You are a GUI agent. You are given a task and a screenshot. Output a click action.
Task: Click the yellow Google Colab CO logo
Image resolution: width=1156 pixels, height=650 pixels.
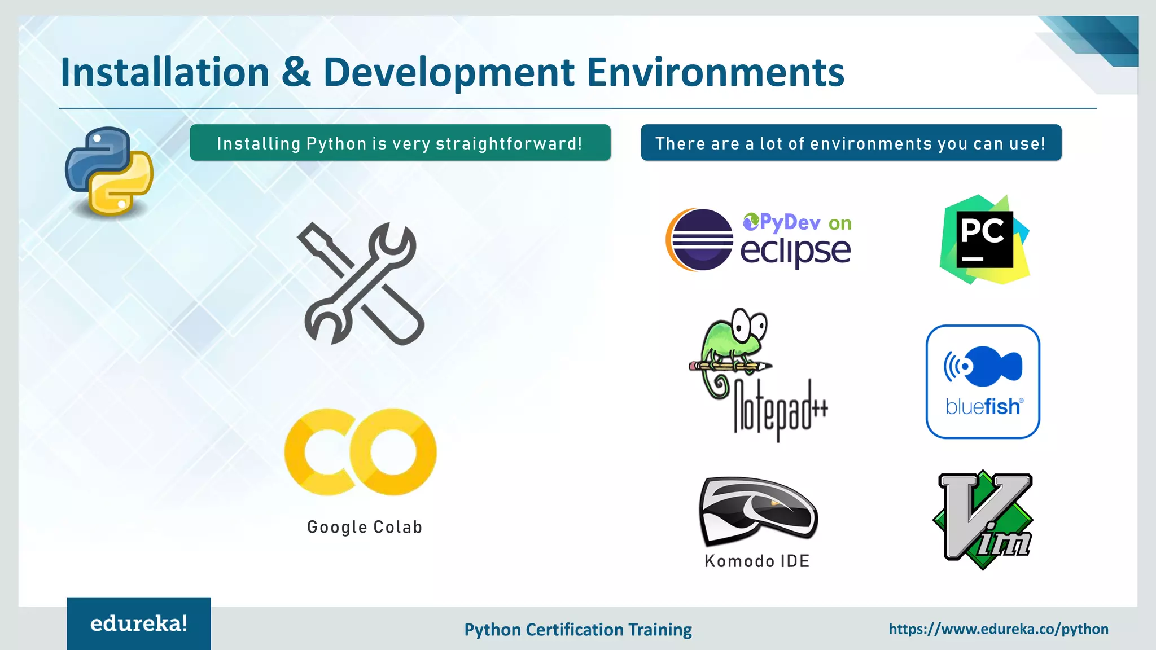click(361, 452)
